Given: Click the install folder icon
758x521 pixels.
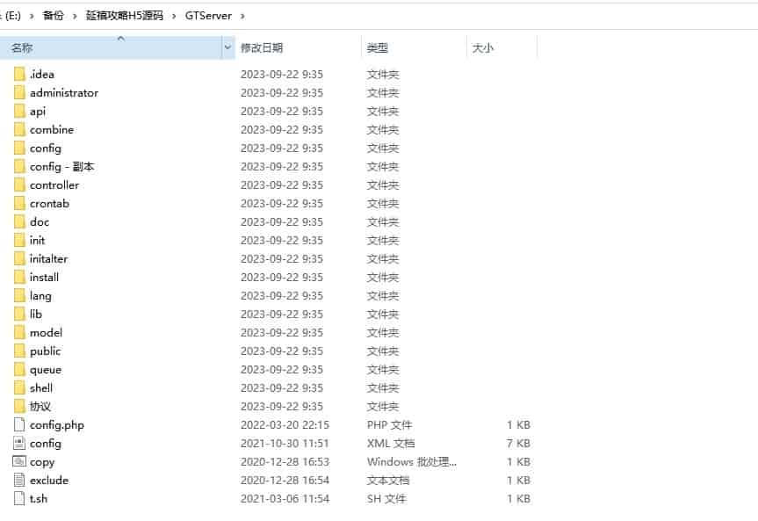Looking at the screenshot, I should click(19, 277).
